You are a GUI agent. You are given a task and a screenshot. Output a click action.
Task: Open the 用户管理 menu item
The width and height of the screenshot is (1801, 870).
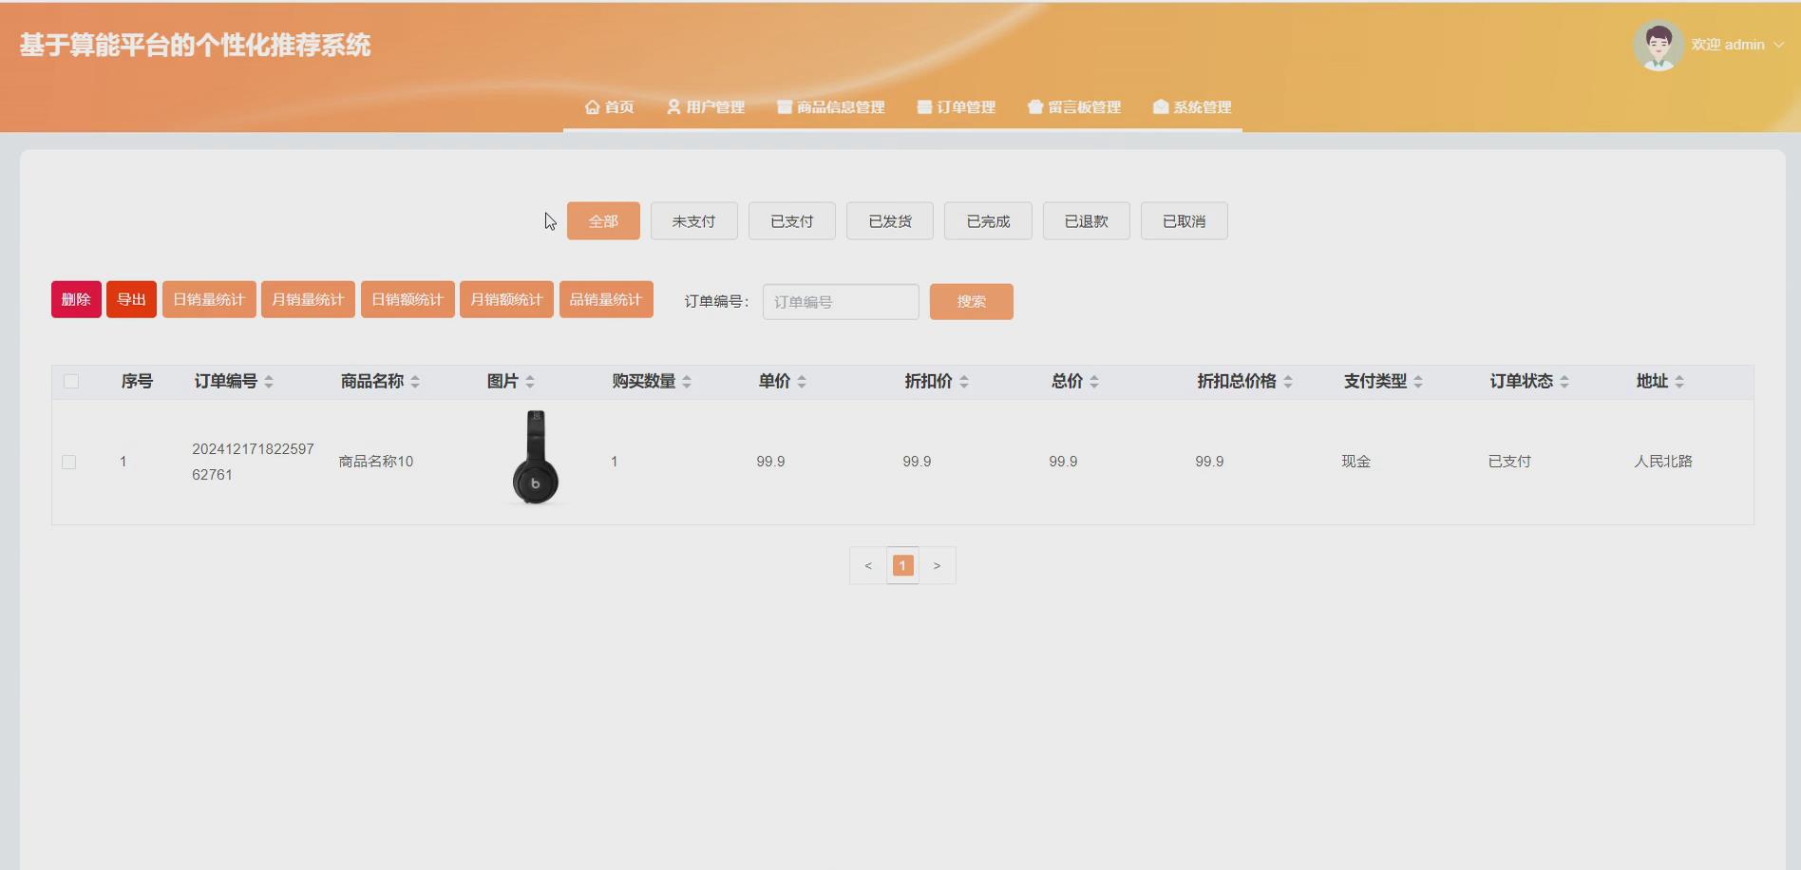709,106
